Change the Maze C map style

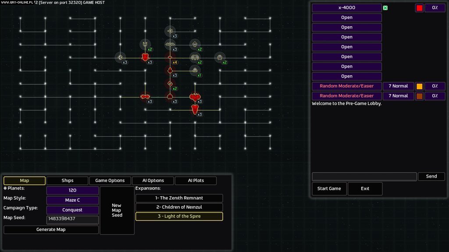pos(72,200)
